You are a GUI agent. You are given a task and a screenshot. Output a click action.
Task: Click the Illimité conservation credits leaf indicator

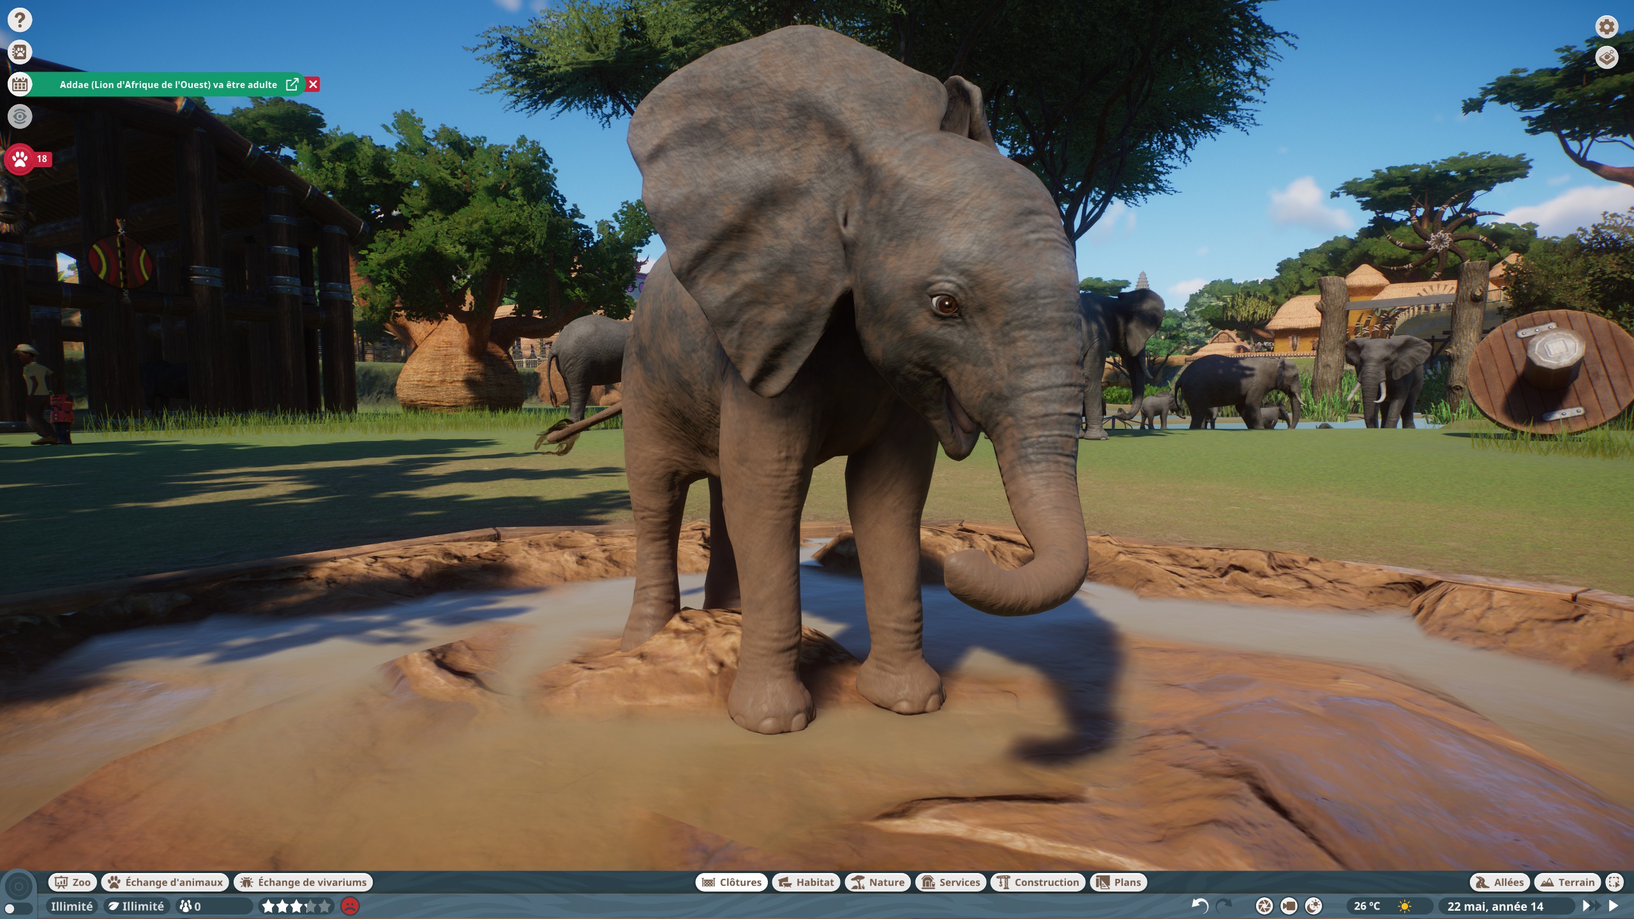pyautogui.click(x=137, y=906)
